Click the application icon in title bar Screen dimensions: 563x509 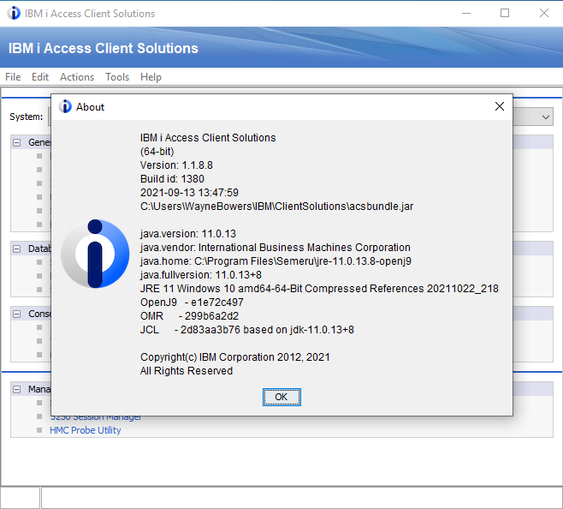click(14, 14)
